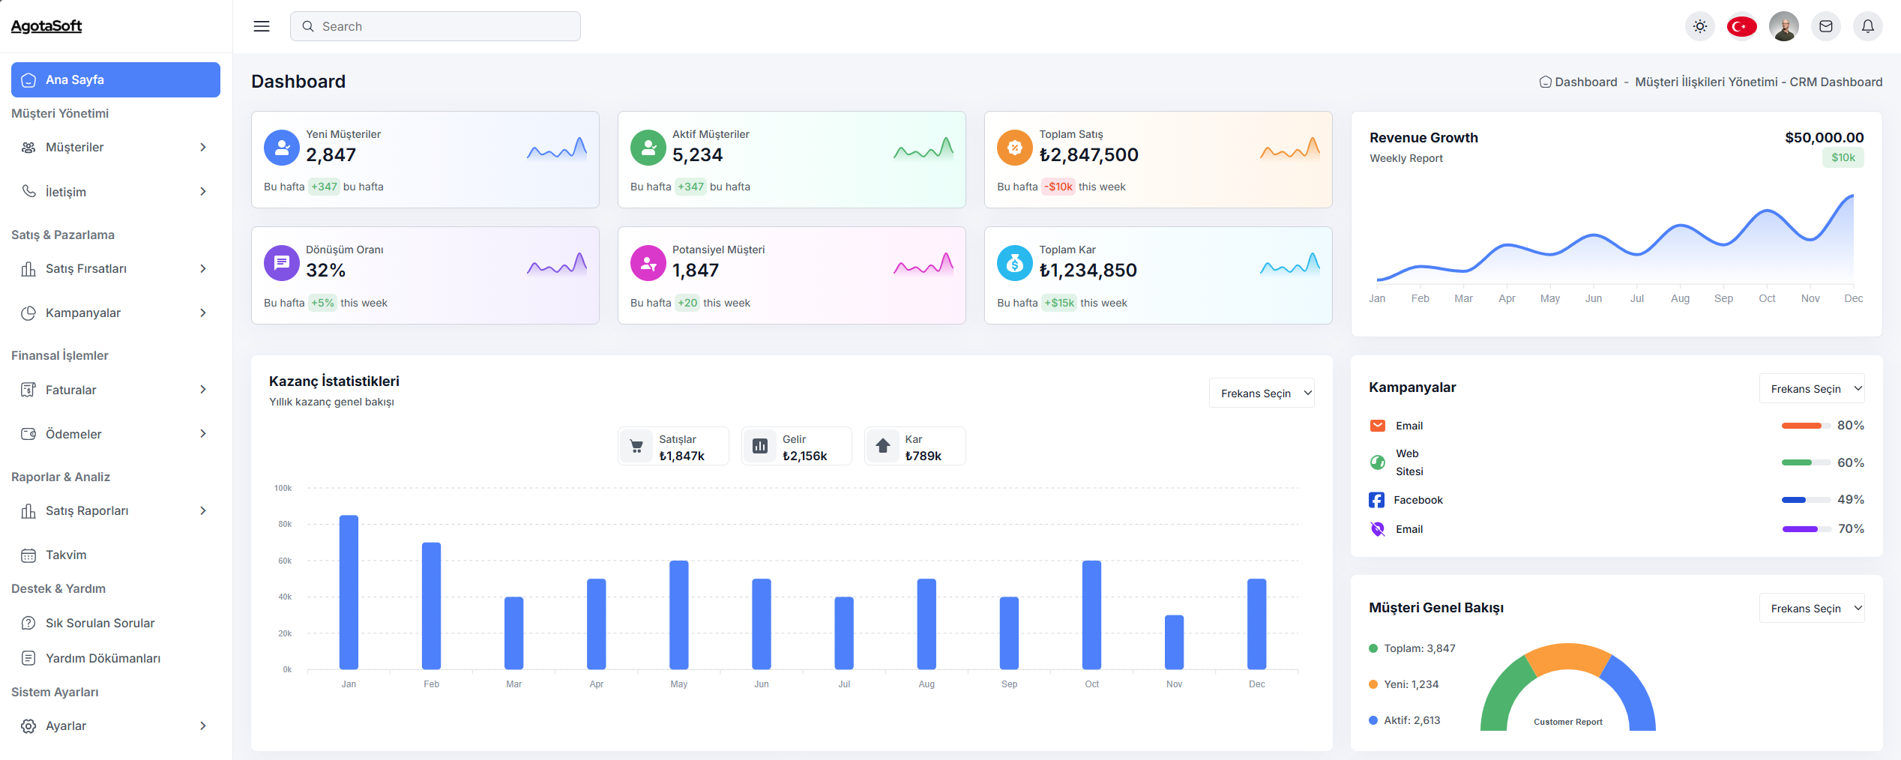The image size is (1901, 760).
Task: Click the Müşteriler people icon
Action: pyautogui.click(x=28, y=148)
